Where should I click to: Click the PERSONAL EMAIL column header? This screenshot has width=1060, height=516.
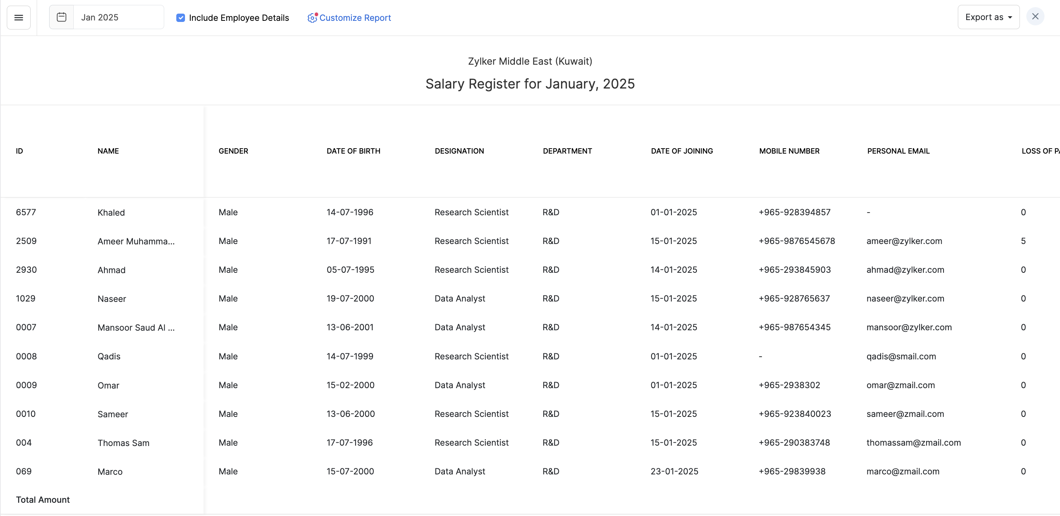898,151
